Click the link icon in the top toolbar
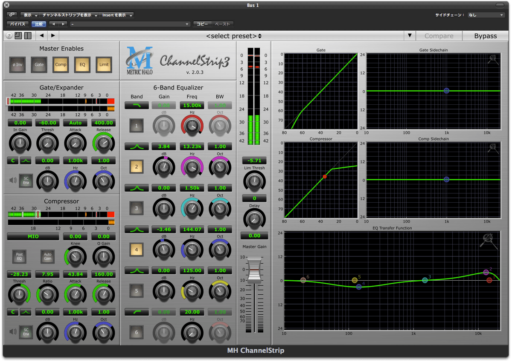Image resolution: width=512 pixels, height=362 pixels. 12,15
